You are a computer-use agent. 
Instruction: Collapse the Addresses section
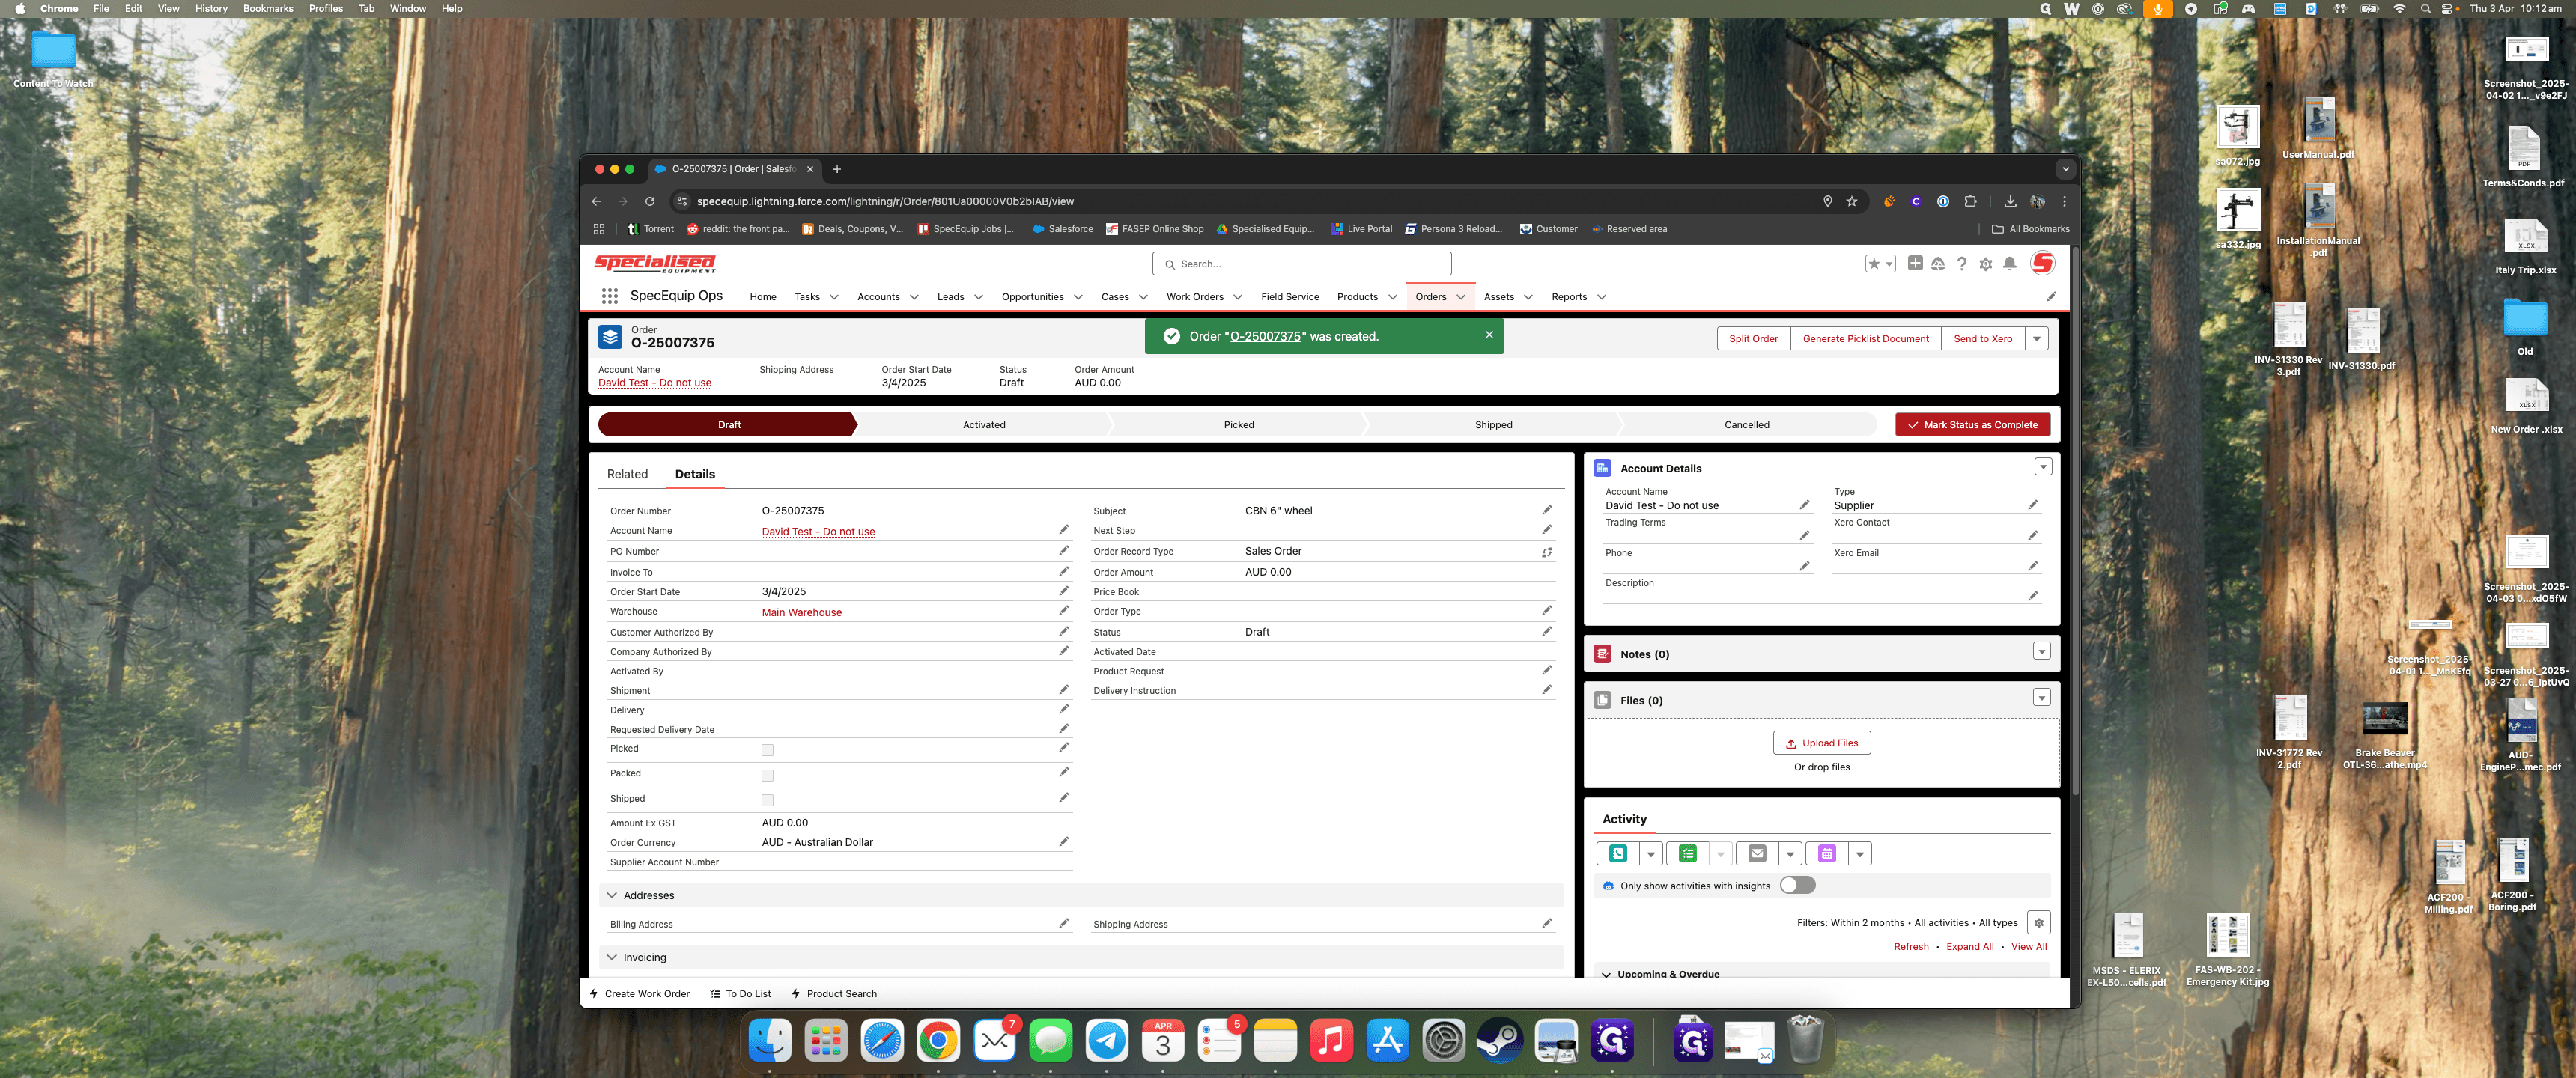click(x=612, y=895)
